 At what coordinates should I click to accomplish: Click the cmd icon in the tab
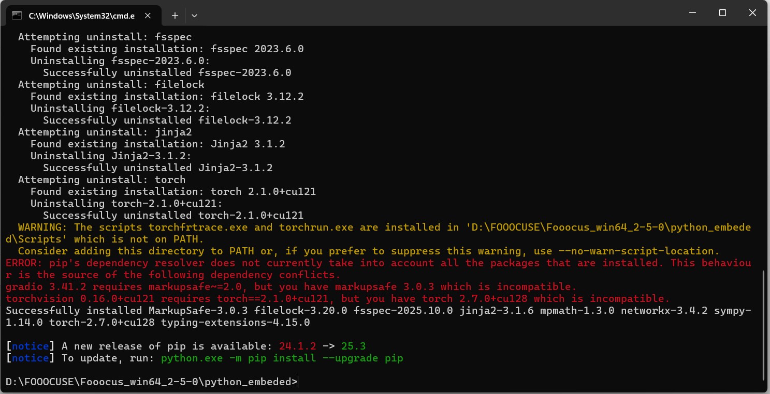pos(17,16)
